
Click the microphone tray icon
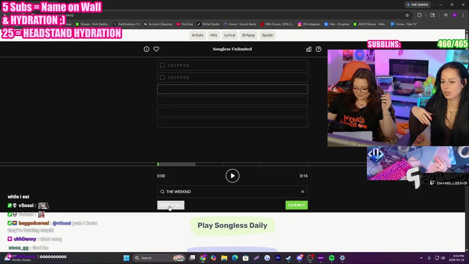tap(429, 258)
